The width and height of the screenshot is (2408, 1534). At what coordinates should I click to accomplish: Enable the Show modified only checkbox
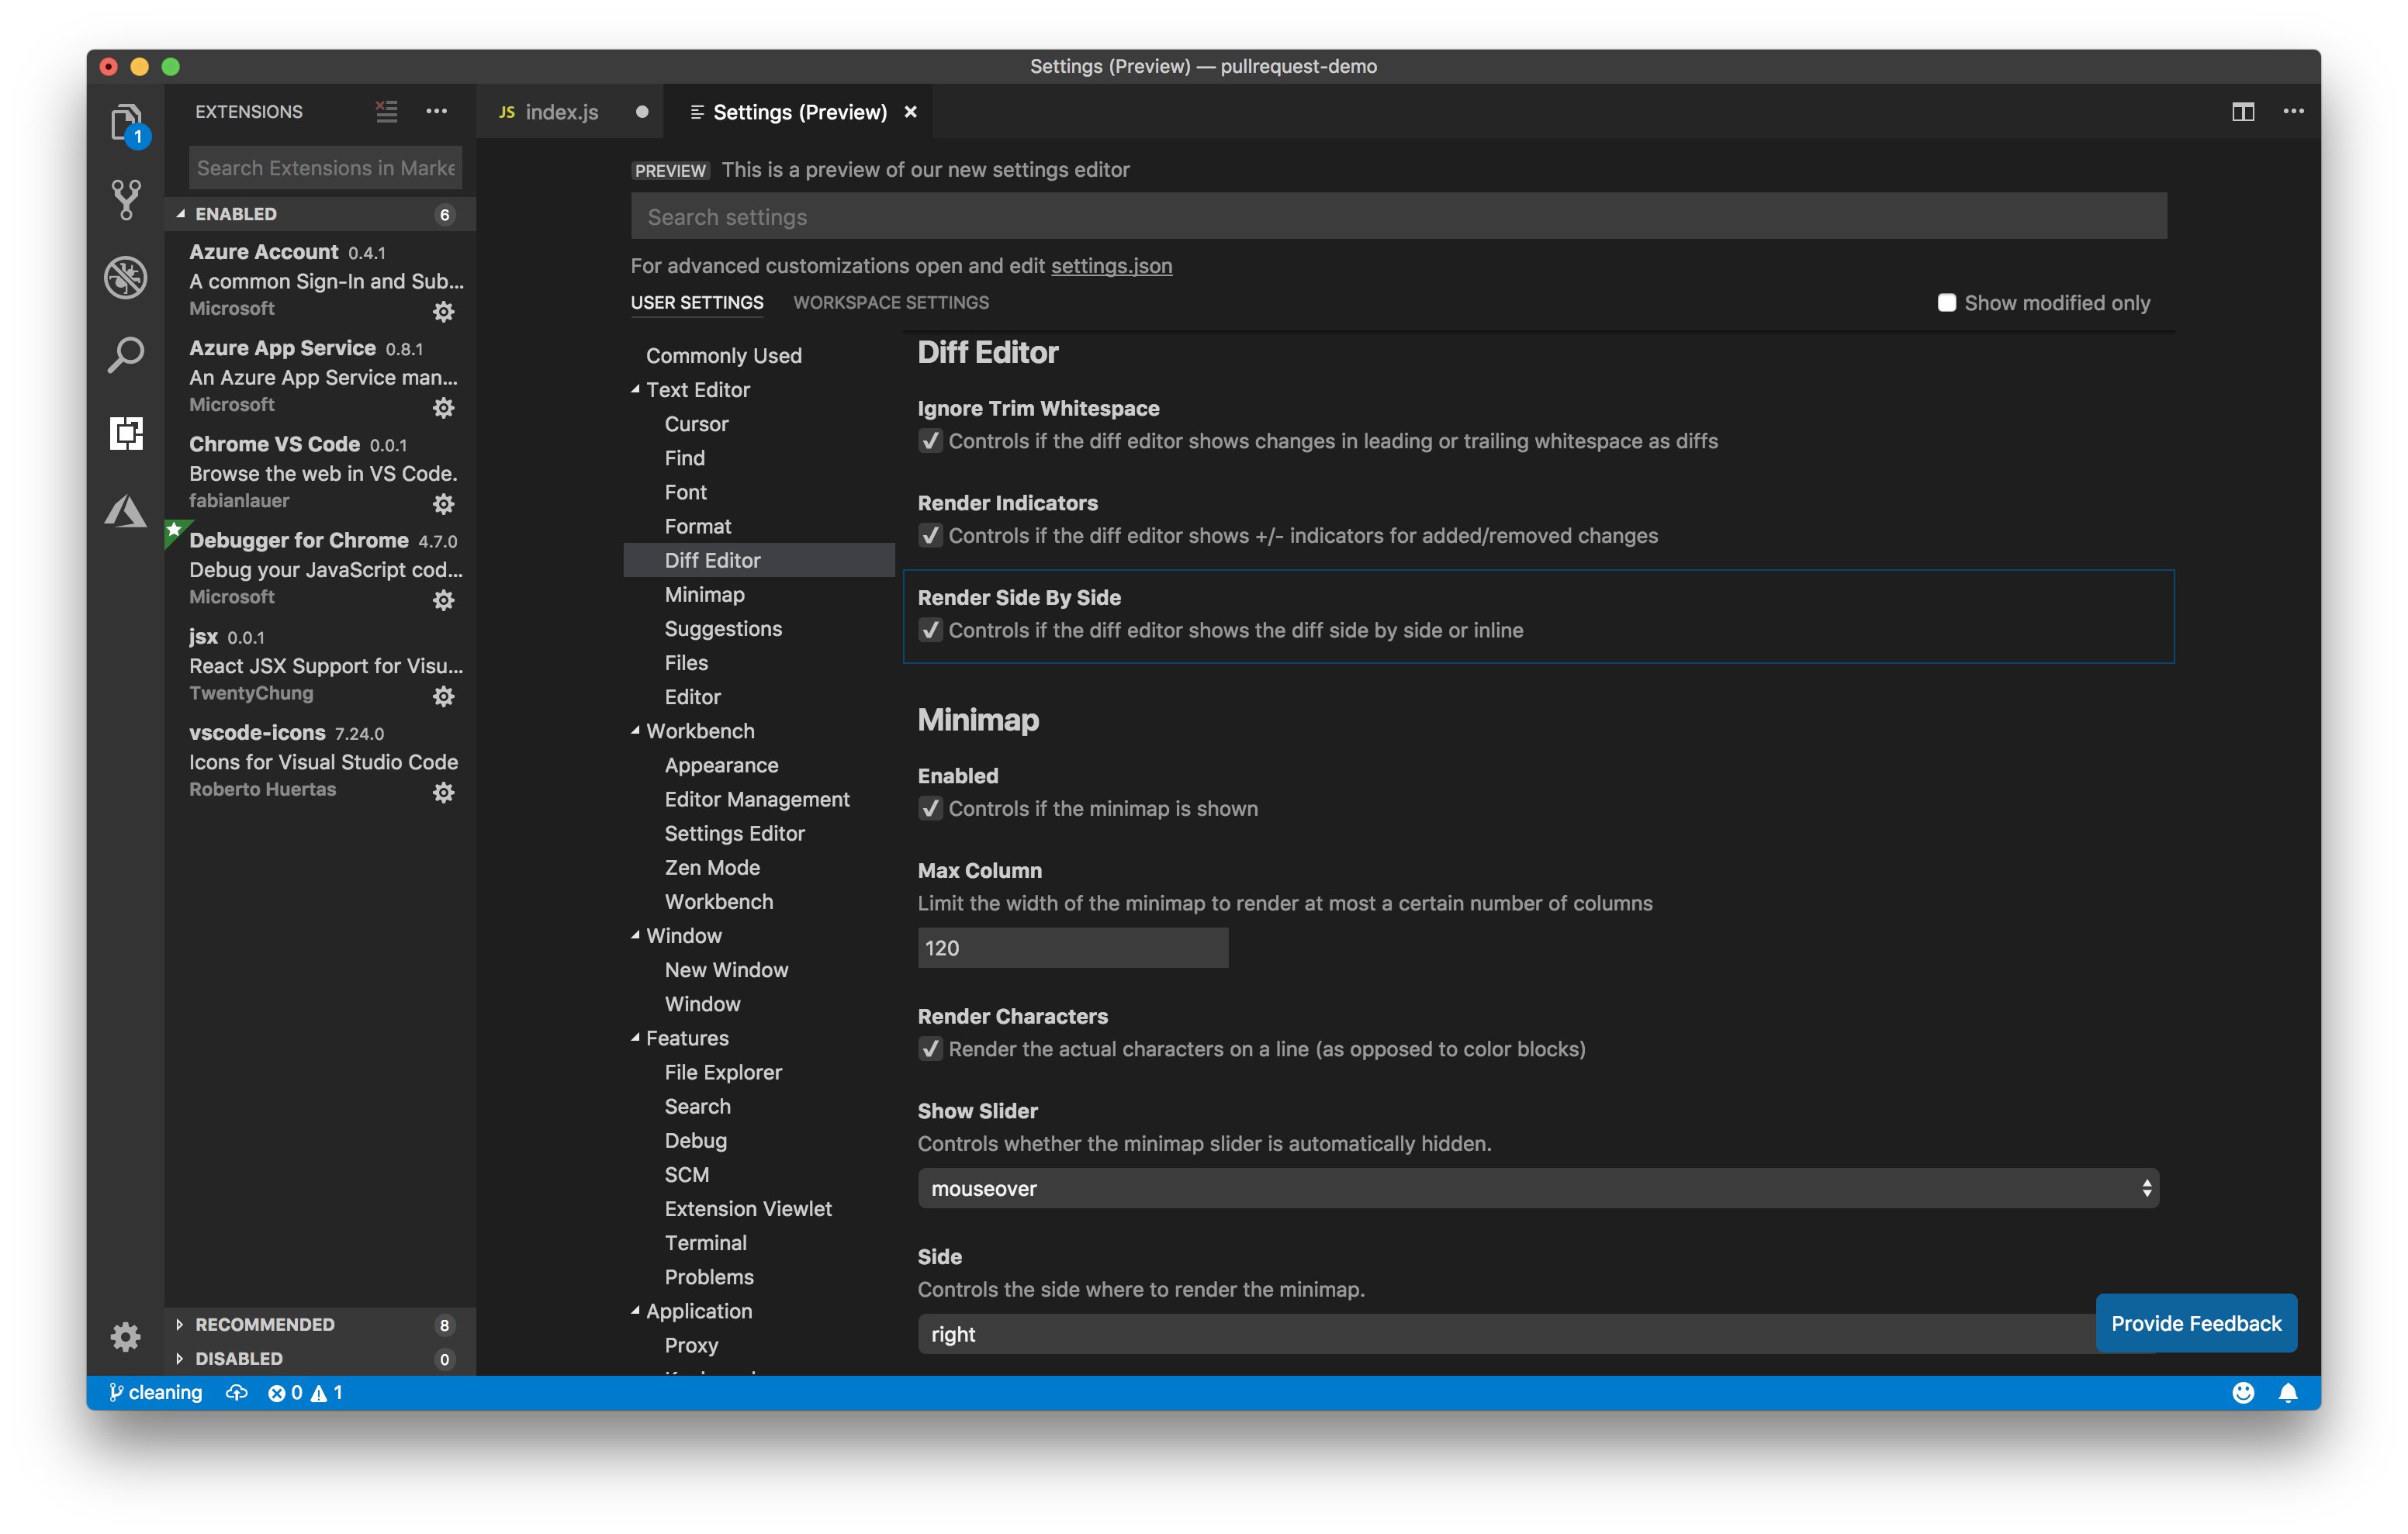[x=1946, y=302]
